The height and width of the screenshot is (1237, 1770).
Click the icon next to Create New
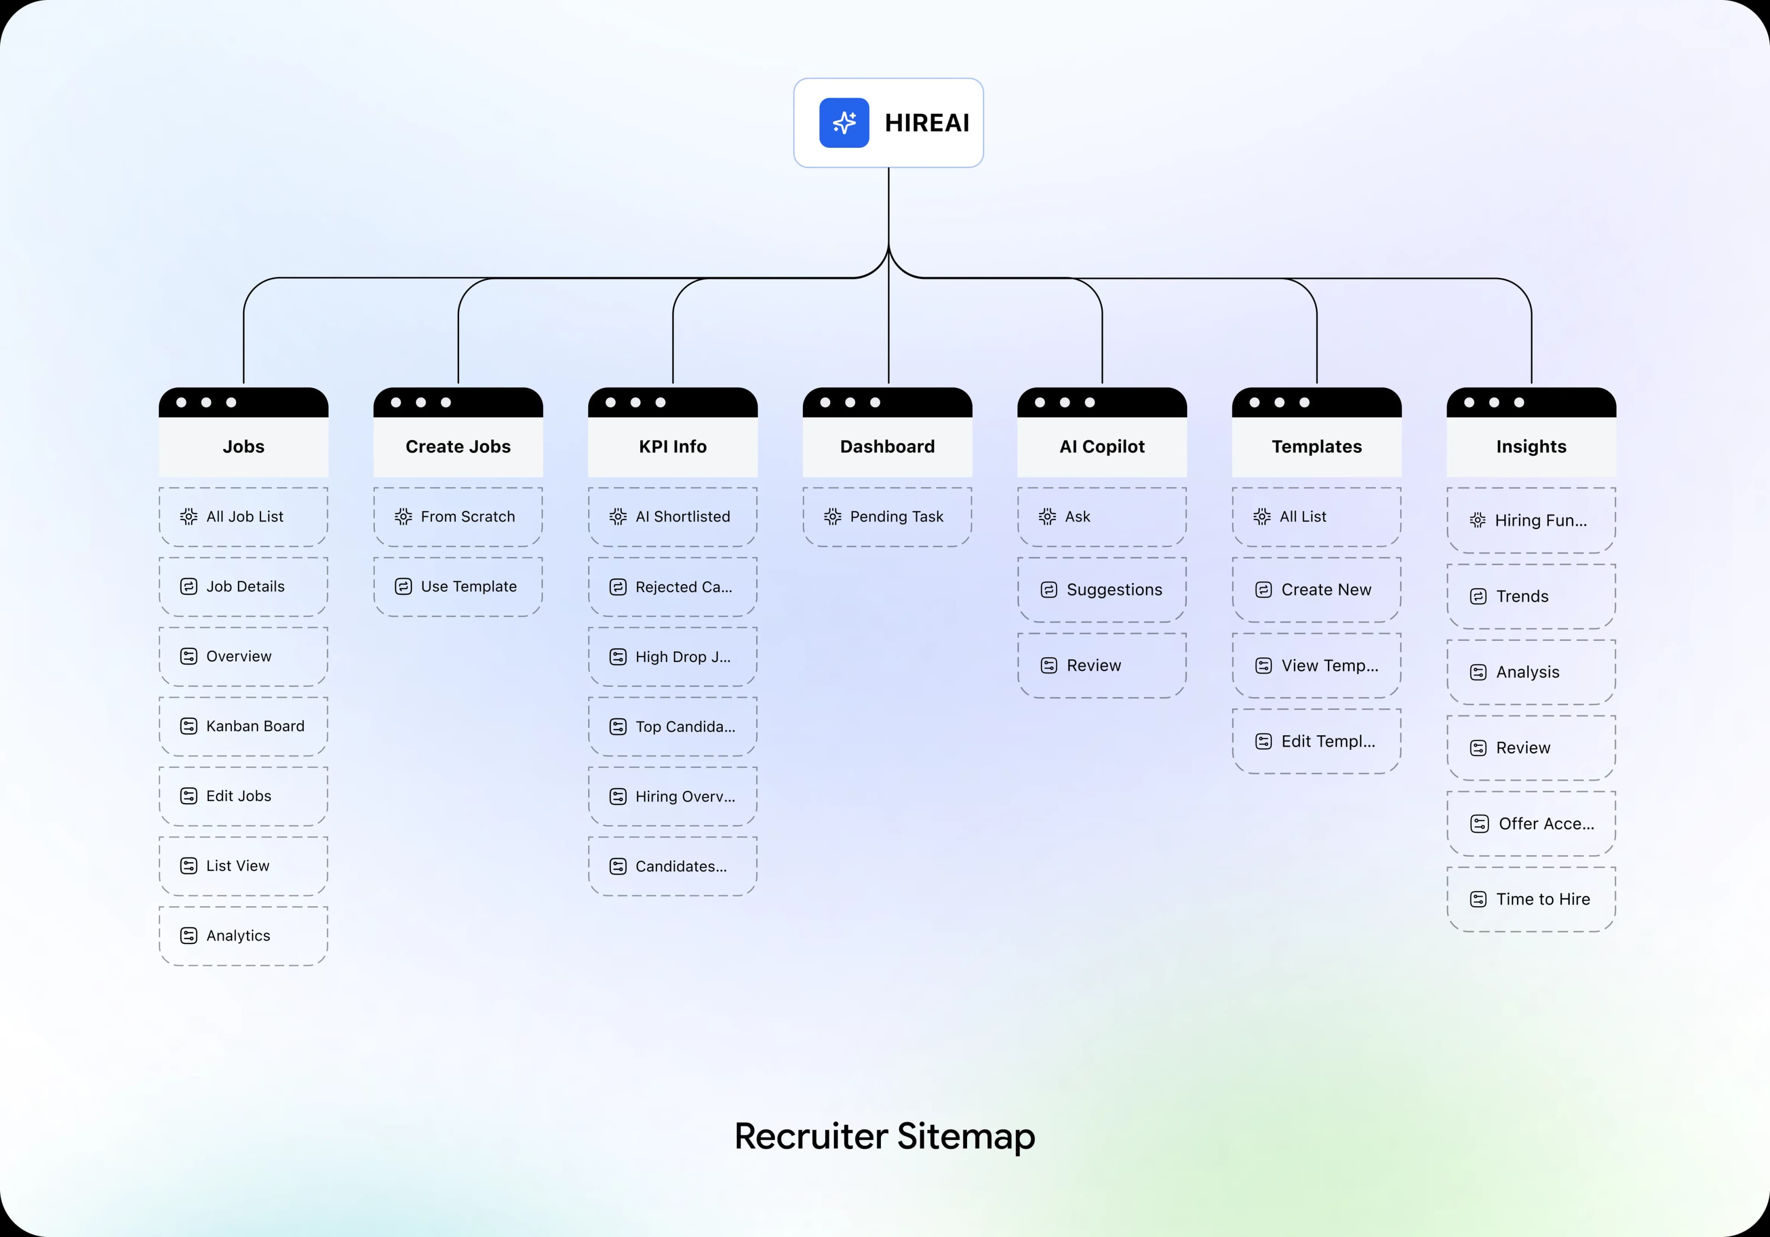click(1263, 590)
